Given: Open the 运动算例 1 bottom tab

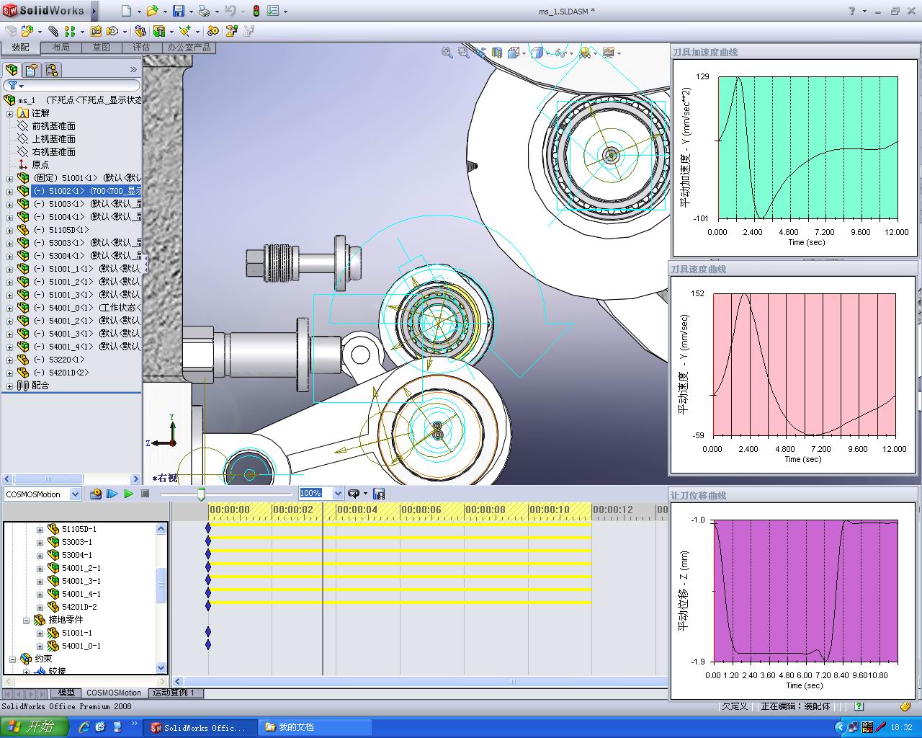Looking at the screenshot, I should (174, 693).
